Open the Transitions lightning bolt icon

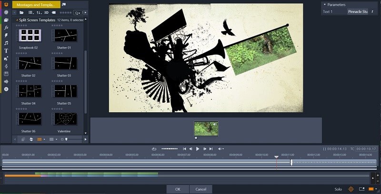click(x=6, y=35)
